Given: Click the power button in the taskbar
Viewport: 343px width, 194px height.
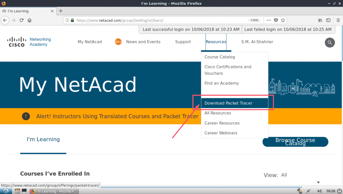Looking at the screenshot, I should 339,191.
